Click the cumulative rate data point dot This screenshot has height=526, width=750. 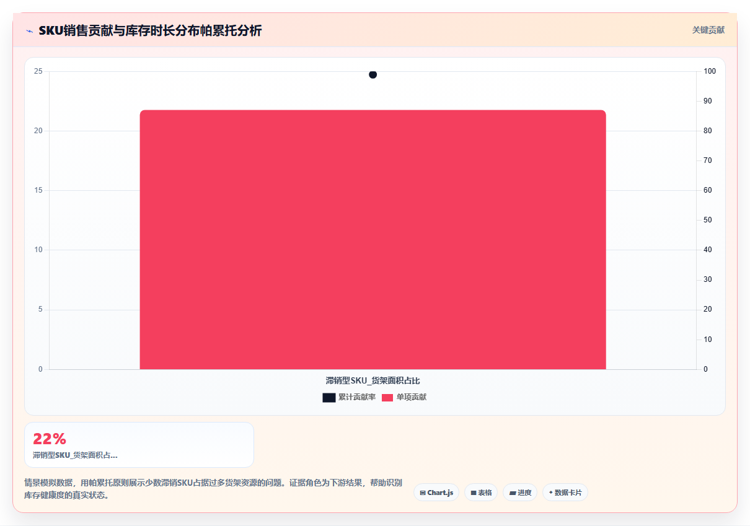(x=373, y=74)
